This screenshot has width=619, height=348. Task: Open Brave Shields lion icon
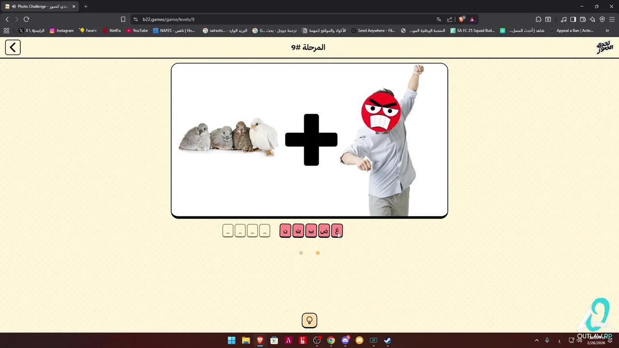coord(461,19)
